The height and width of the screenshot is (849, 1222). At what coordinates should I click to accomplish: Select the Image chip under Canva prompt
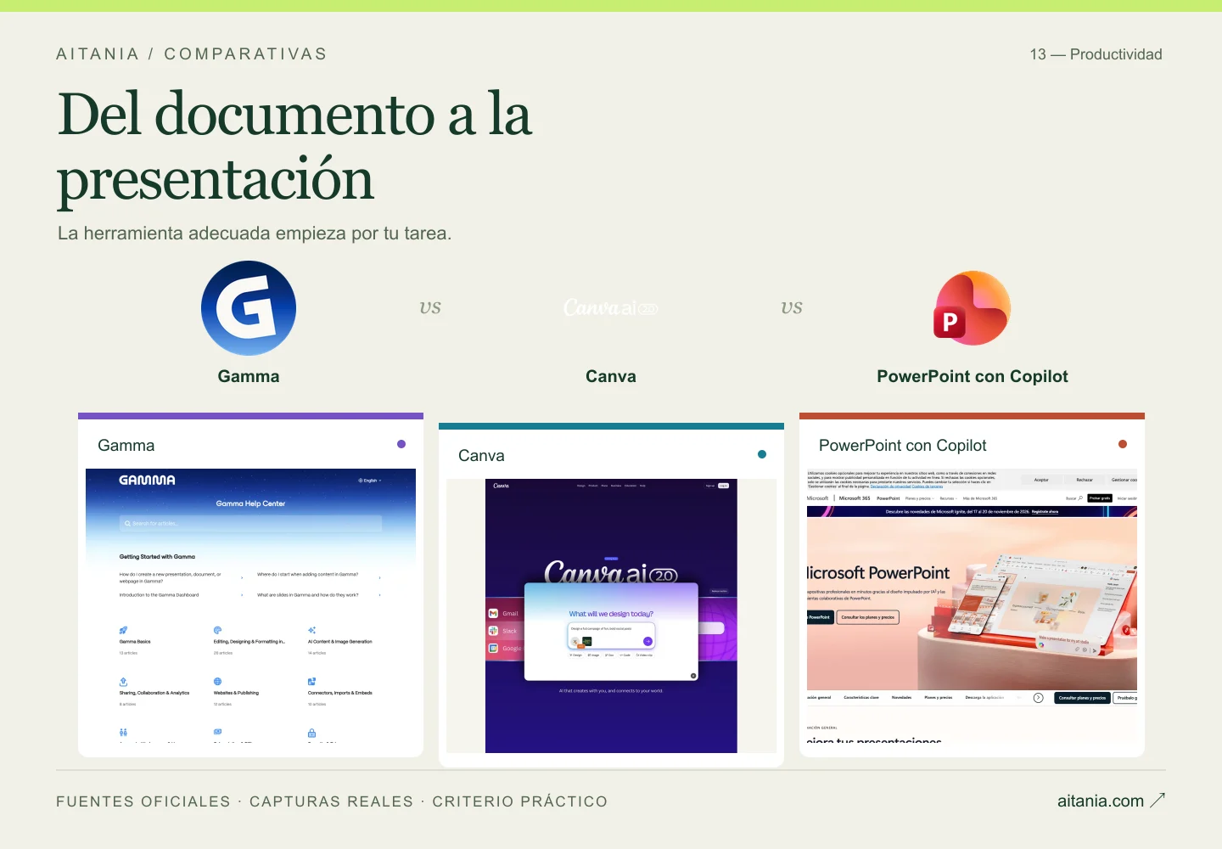[593, 655]
